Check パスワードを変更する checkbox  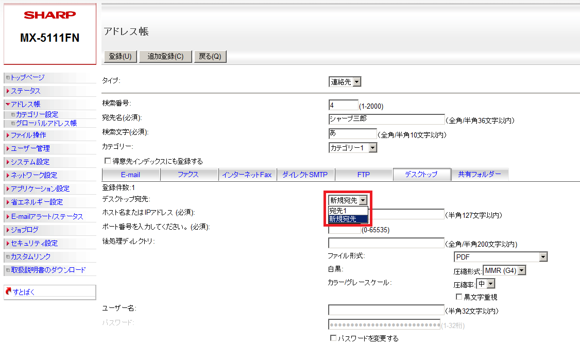[333, 338]
